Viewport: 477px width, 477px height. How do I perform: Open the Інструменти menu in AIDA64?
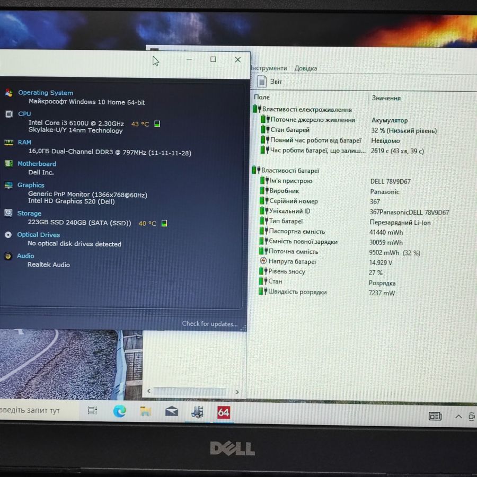click(x=268, y=68)
